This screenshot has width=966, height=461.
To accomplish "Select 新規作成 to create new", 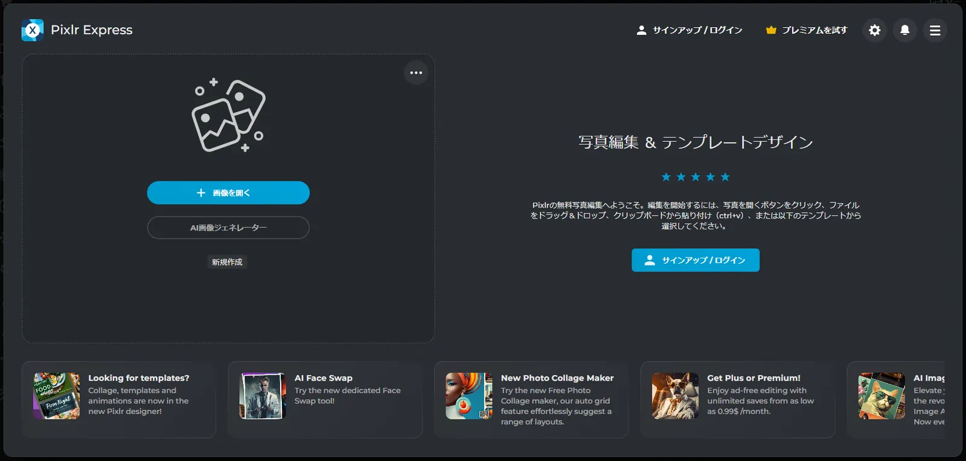I will coord(227,262).
